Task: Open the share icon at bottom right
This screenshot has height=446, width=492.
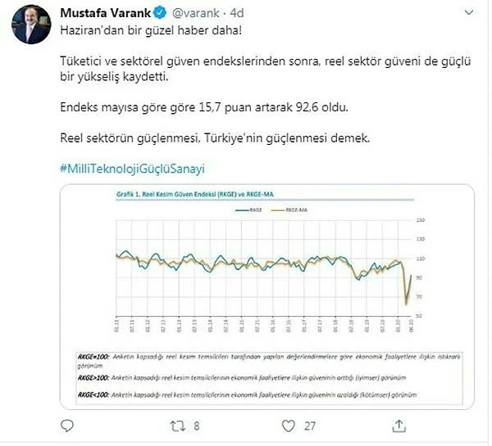Action: (399, 426)
